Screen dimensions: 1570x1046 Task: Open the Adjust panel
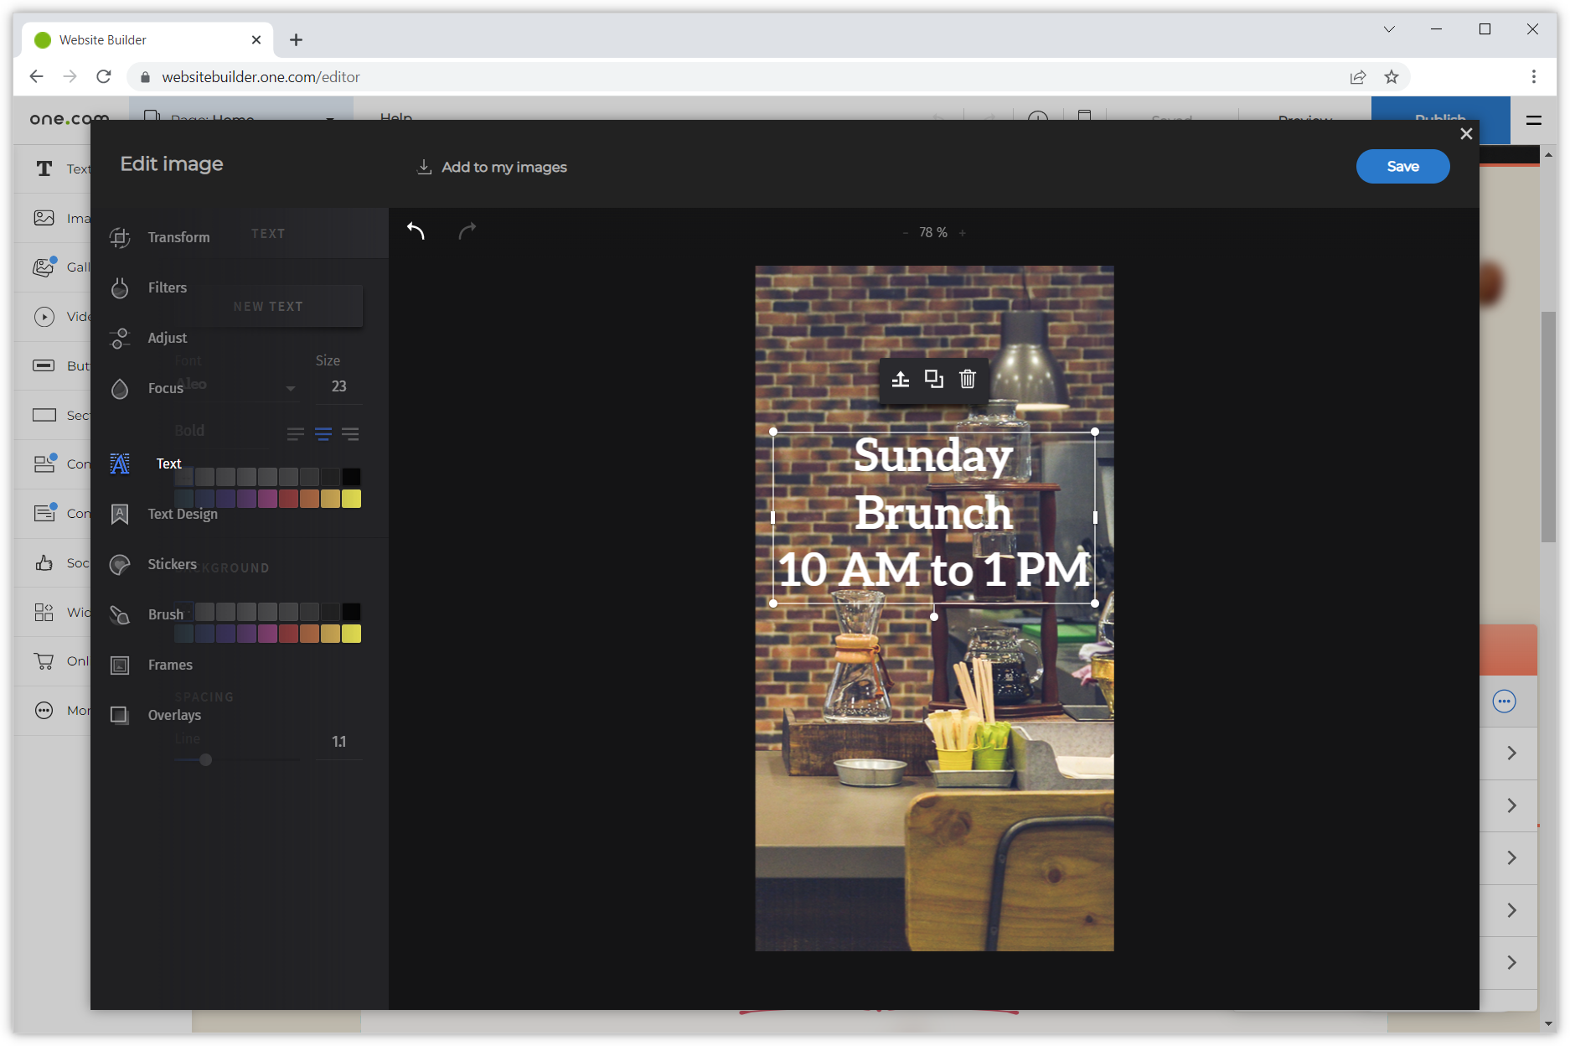pos(167,338)
